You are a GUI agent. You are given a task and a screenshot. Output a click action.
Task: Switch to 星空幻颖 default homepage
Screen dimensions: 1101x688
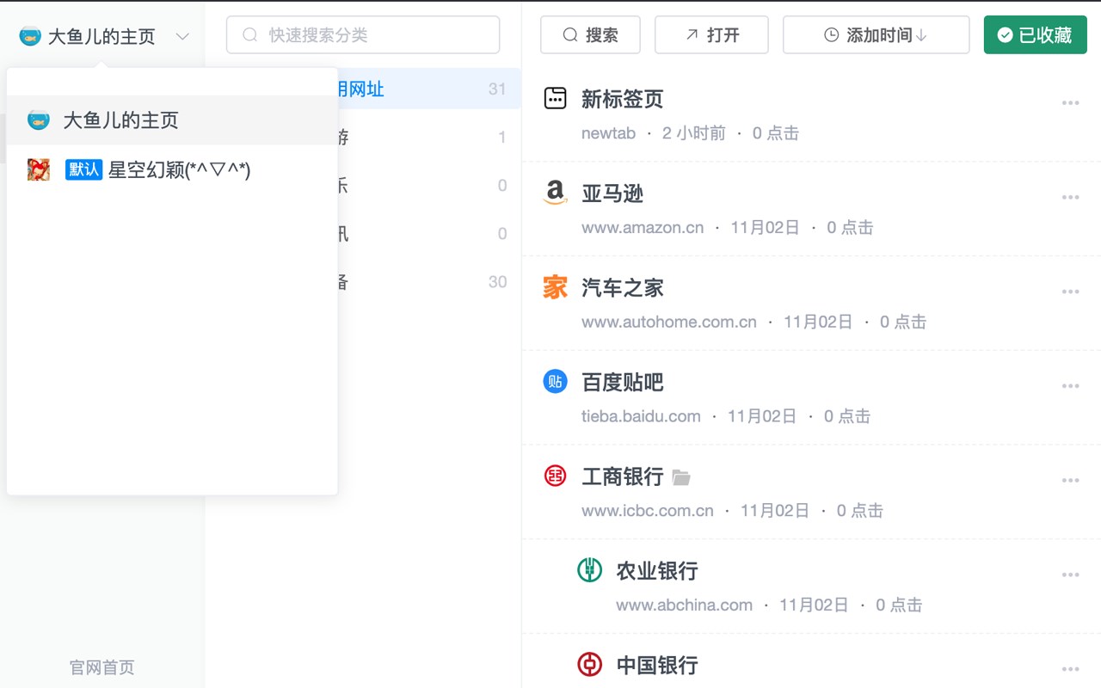(172, 169)
